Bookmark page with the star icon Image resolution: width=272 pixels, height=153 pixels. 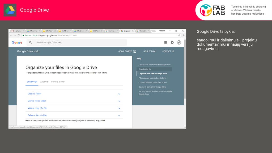[179, 35]
